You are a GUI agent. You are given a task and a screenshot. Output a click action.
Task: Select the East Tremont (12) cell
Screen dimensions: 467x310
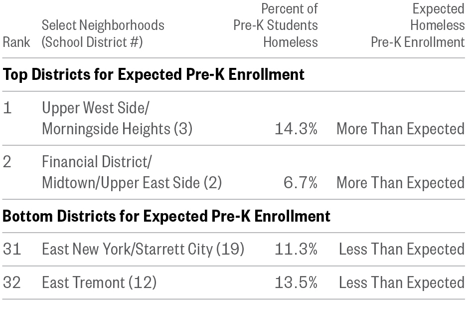tap(99, 283)
